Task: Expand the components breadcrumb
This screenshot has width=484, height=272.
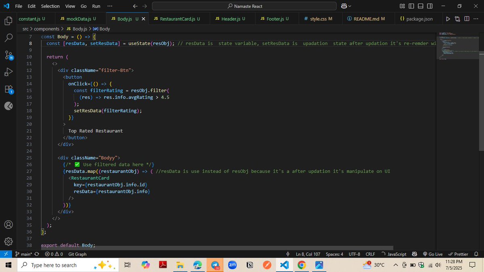Action: point(46,29)
